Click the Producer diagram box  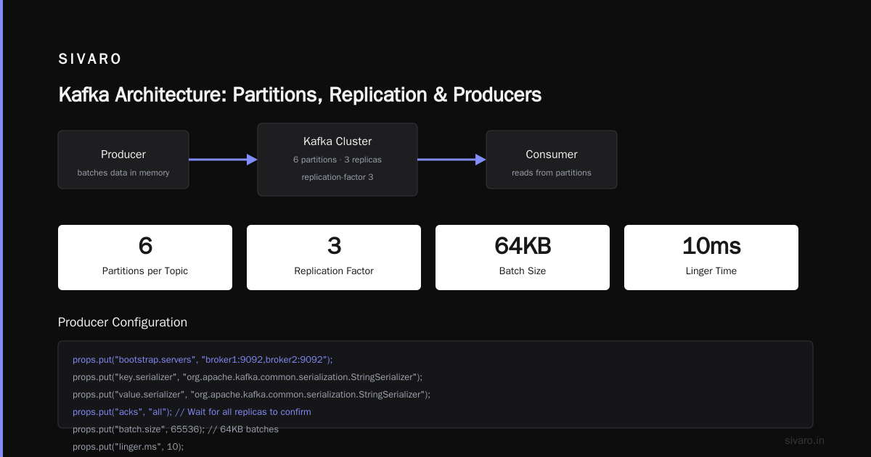click(123, 160)
